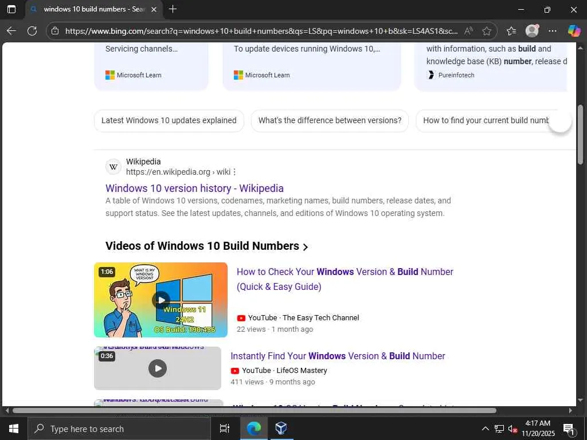Open the browser profile avatar
Viewport: 587px width, 440px height.
(x=532, y=31)
